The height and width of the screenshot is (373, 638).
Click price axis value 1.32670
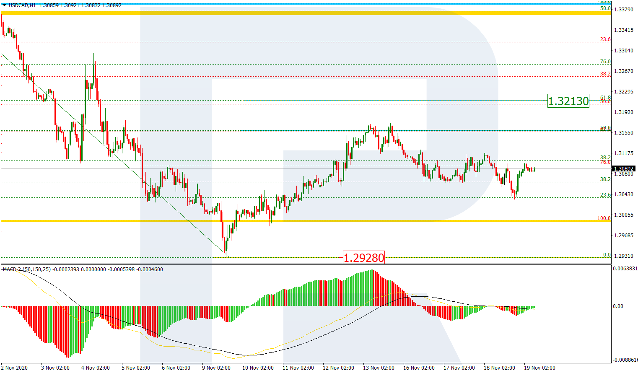click(x=623, y=71)
